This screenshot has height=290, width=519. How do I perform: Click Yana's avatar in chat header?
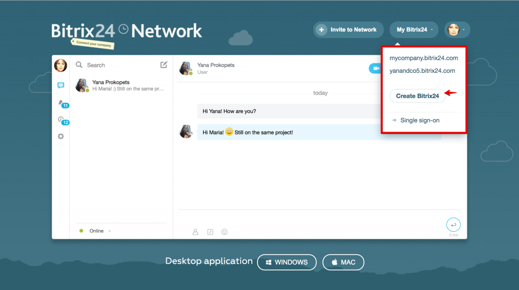pos(186,68)
